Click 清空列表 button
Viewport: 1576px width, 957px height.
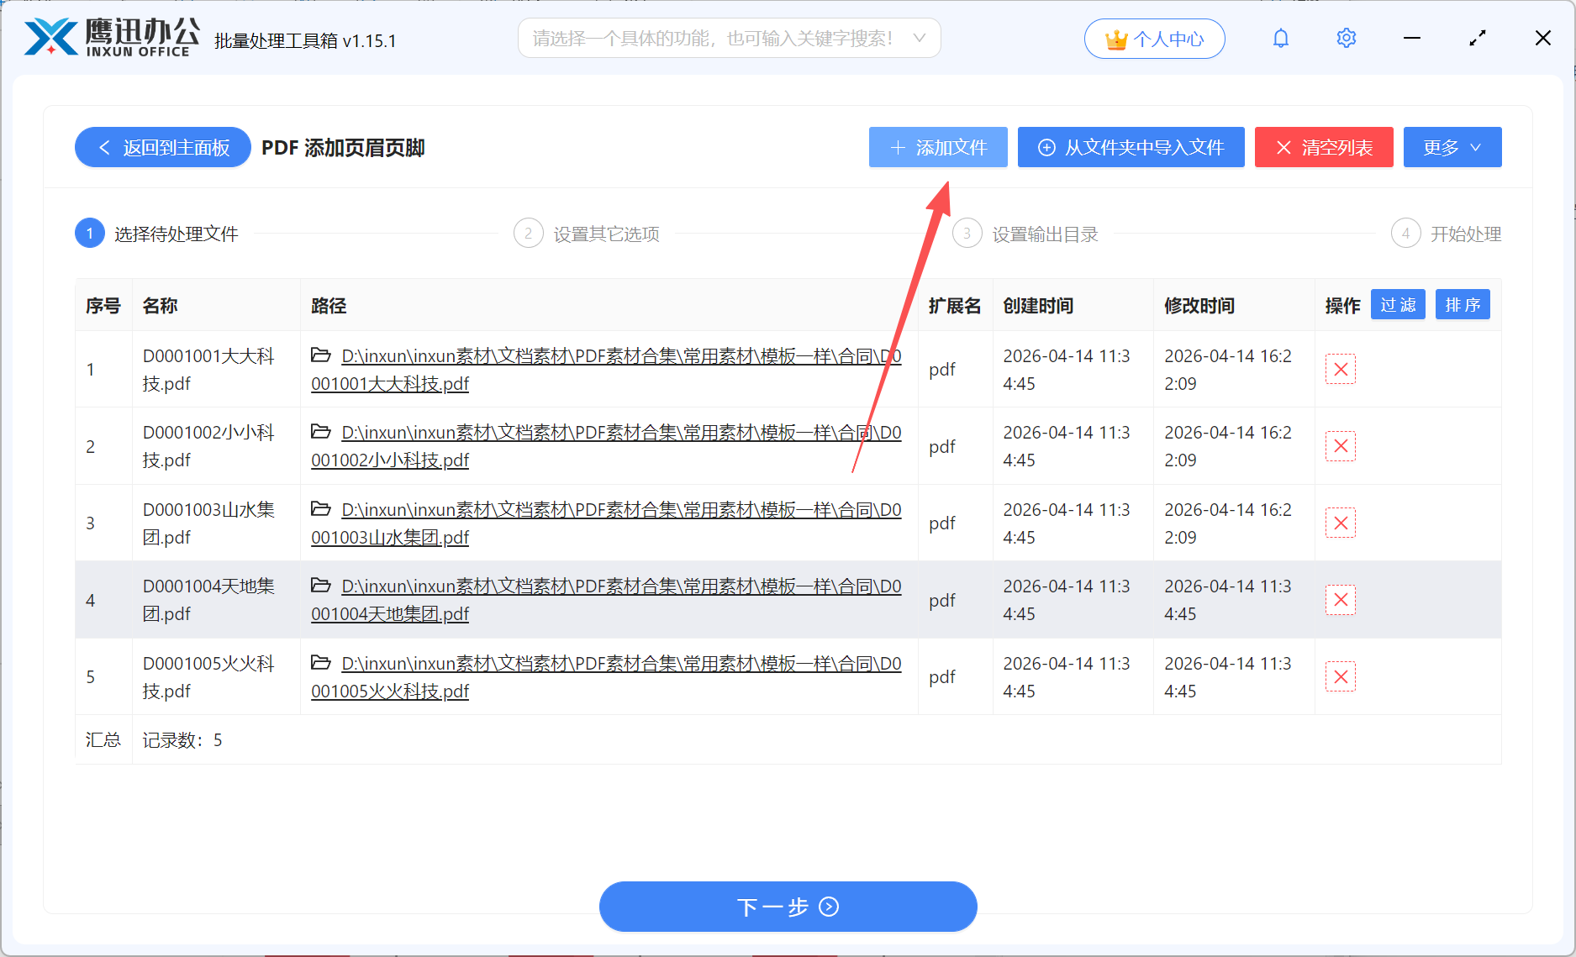coord(1324,148)
